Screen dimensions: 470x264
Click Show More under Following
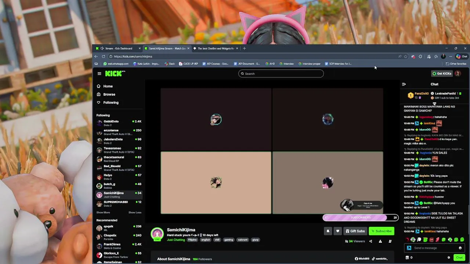coord(103,213)
